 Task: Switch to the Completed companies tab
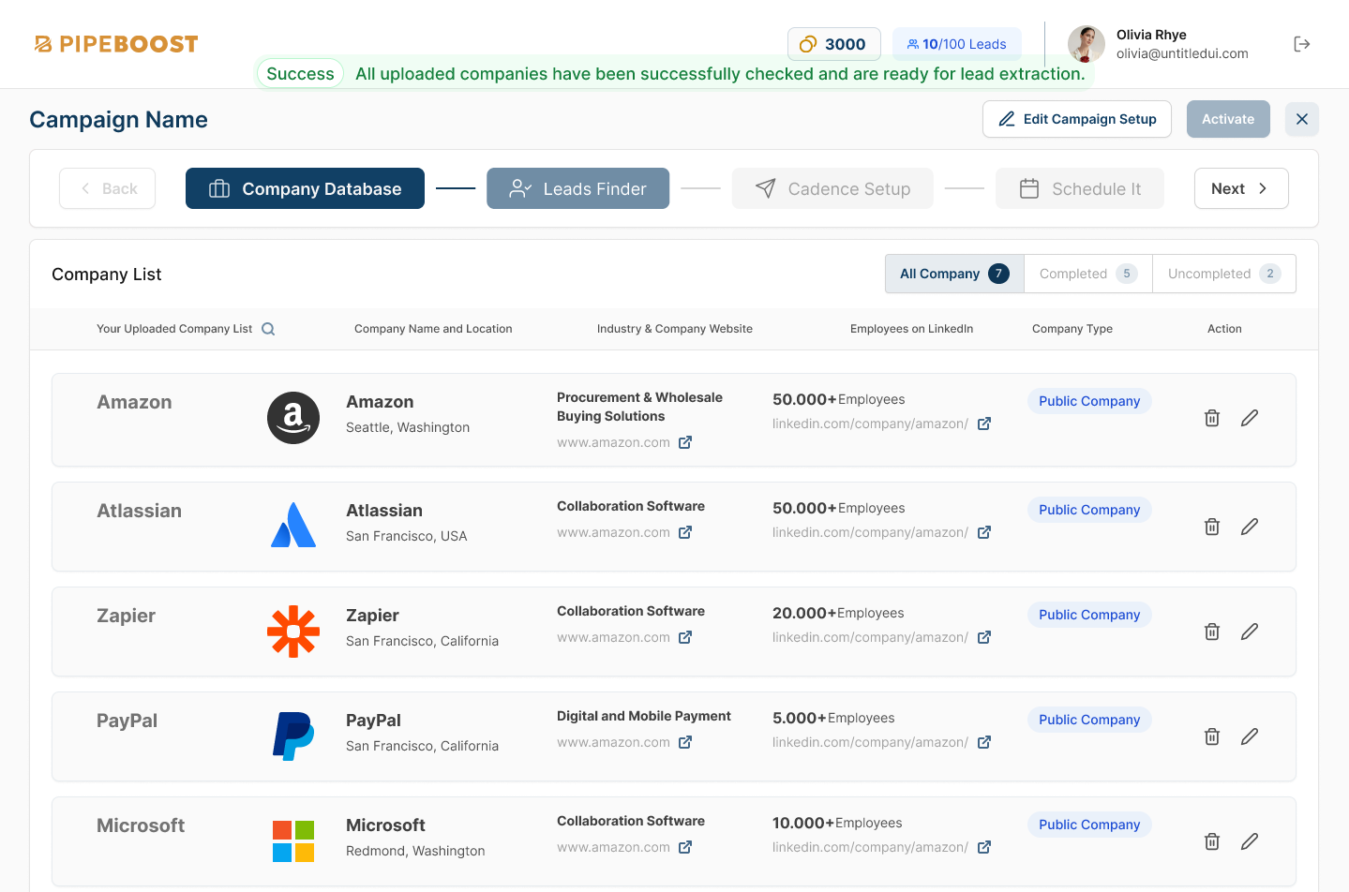1088,274
